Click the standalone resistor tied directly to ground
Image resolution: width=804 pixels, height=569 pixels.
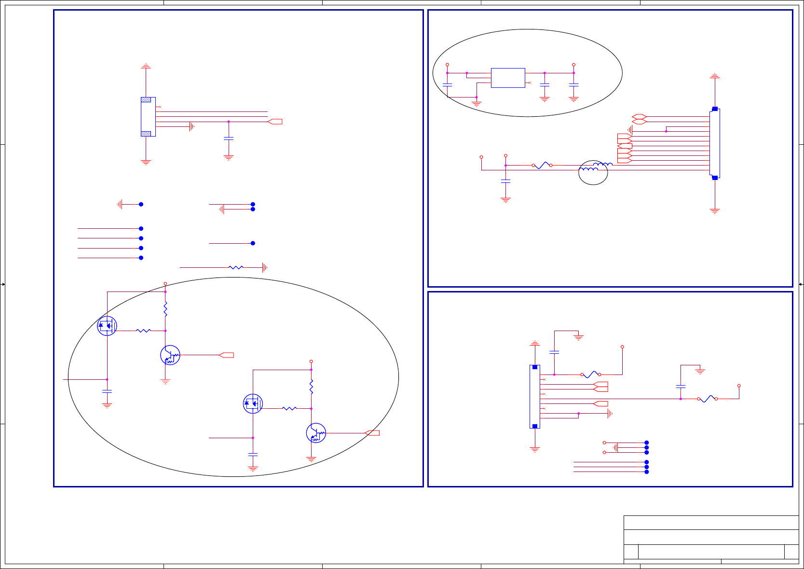coord(236,267)
